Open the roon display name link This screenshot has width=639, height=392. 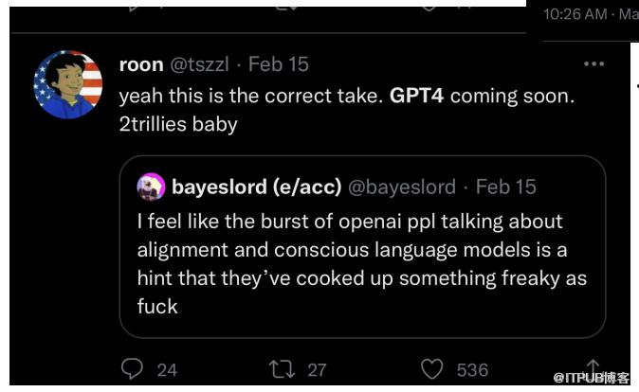pyautogui.click(x=141, y=64)
